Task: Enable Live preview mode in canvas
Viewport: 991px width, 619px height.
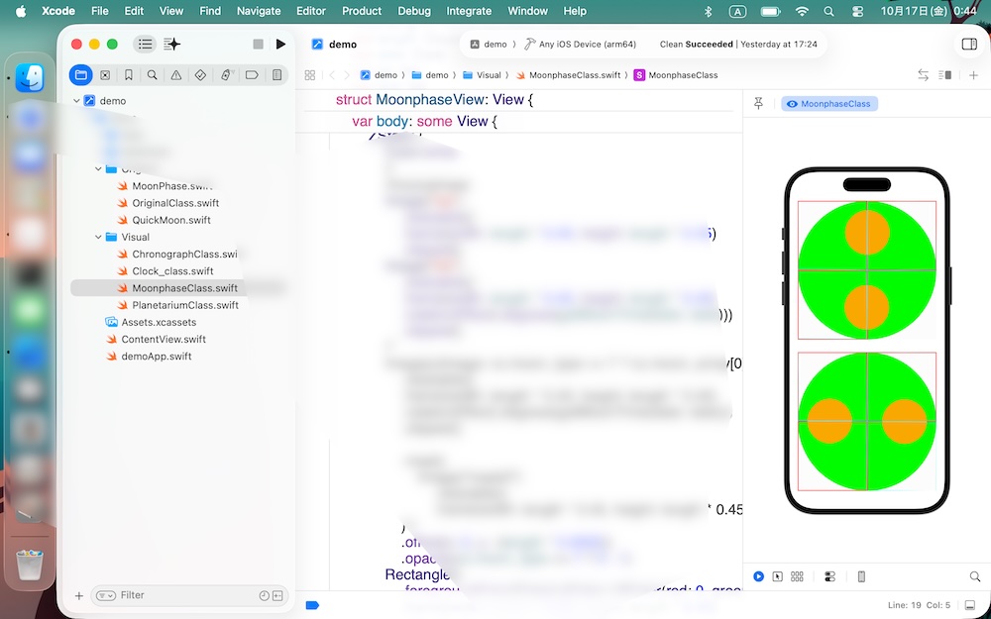Action: point(759,576)
